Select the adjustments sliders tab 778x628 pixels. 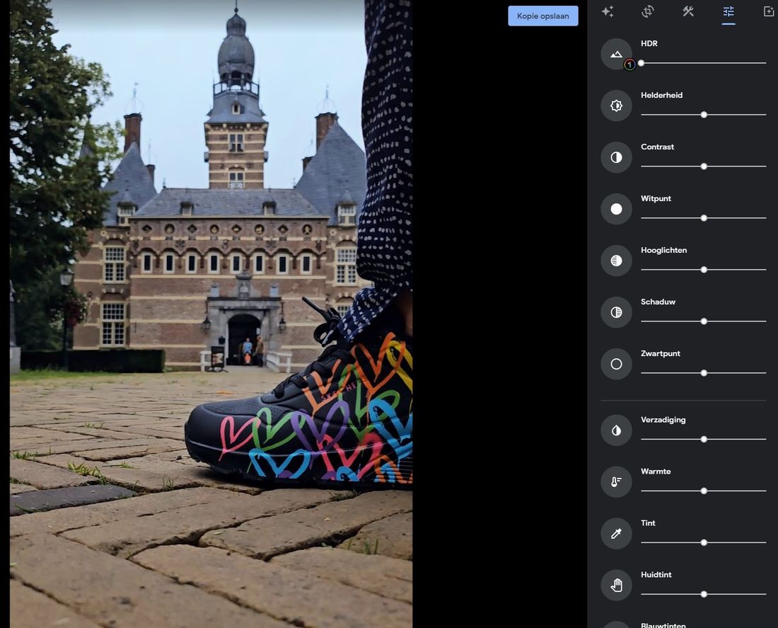click(728, 11)
